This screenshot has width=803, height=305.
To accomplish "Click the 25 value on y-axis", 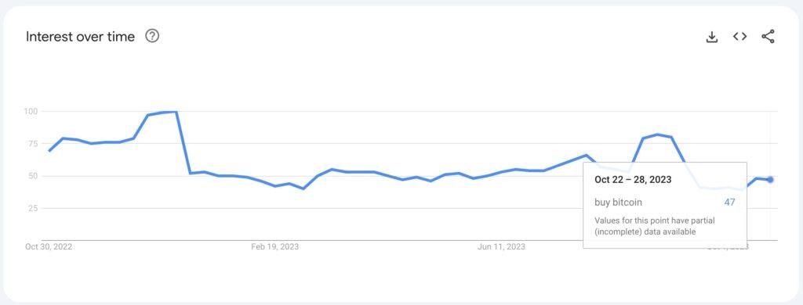I will (x=34, y=208).
